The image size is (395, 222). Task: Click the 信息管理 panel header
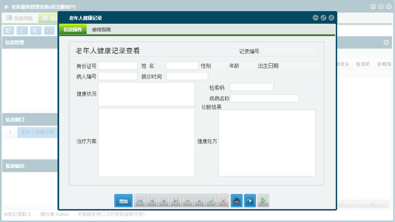pyautogui.click(x=30, y=42)
